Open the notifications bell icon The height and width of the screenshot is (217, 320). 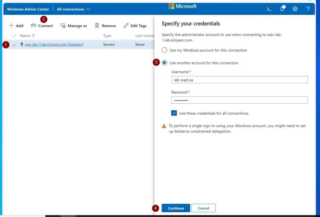(282, 8)
